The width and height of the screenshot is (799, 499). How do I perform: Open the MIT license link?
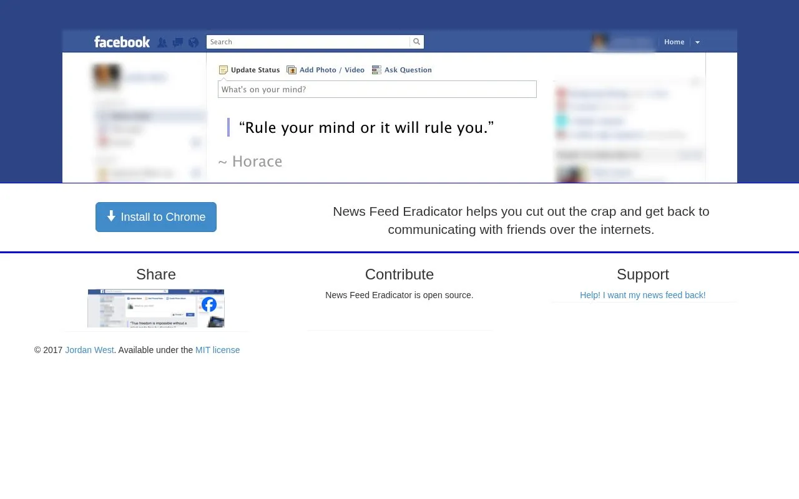coord(218,350)
